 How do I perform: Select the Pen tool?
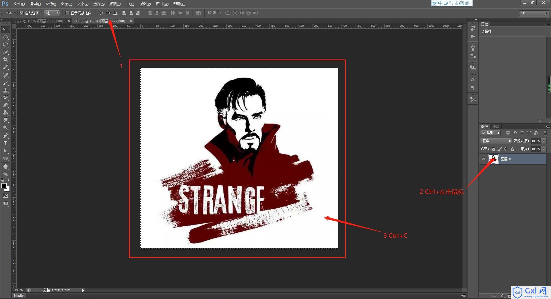[5, 136]
